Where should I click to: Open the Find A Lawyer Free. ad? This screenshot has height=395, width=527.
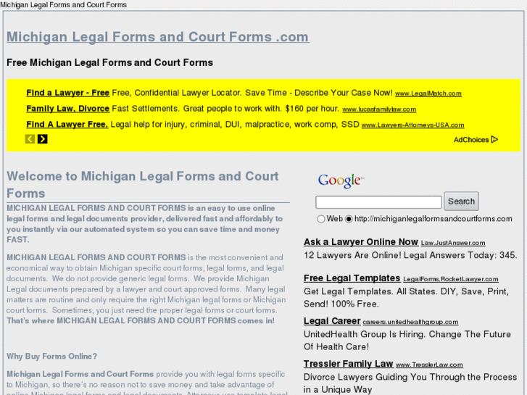(67, 125)
